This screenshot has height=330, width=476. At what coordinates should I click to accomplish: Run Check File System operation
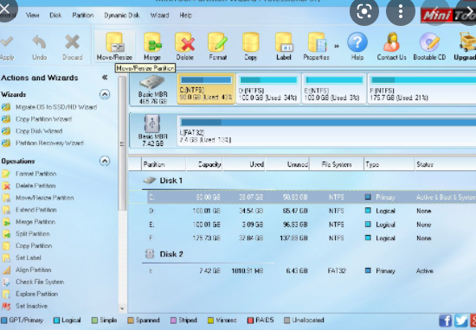click(33, 282)
